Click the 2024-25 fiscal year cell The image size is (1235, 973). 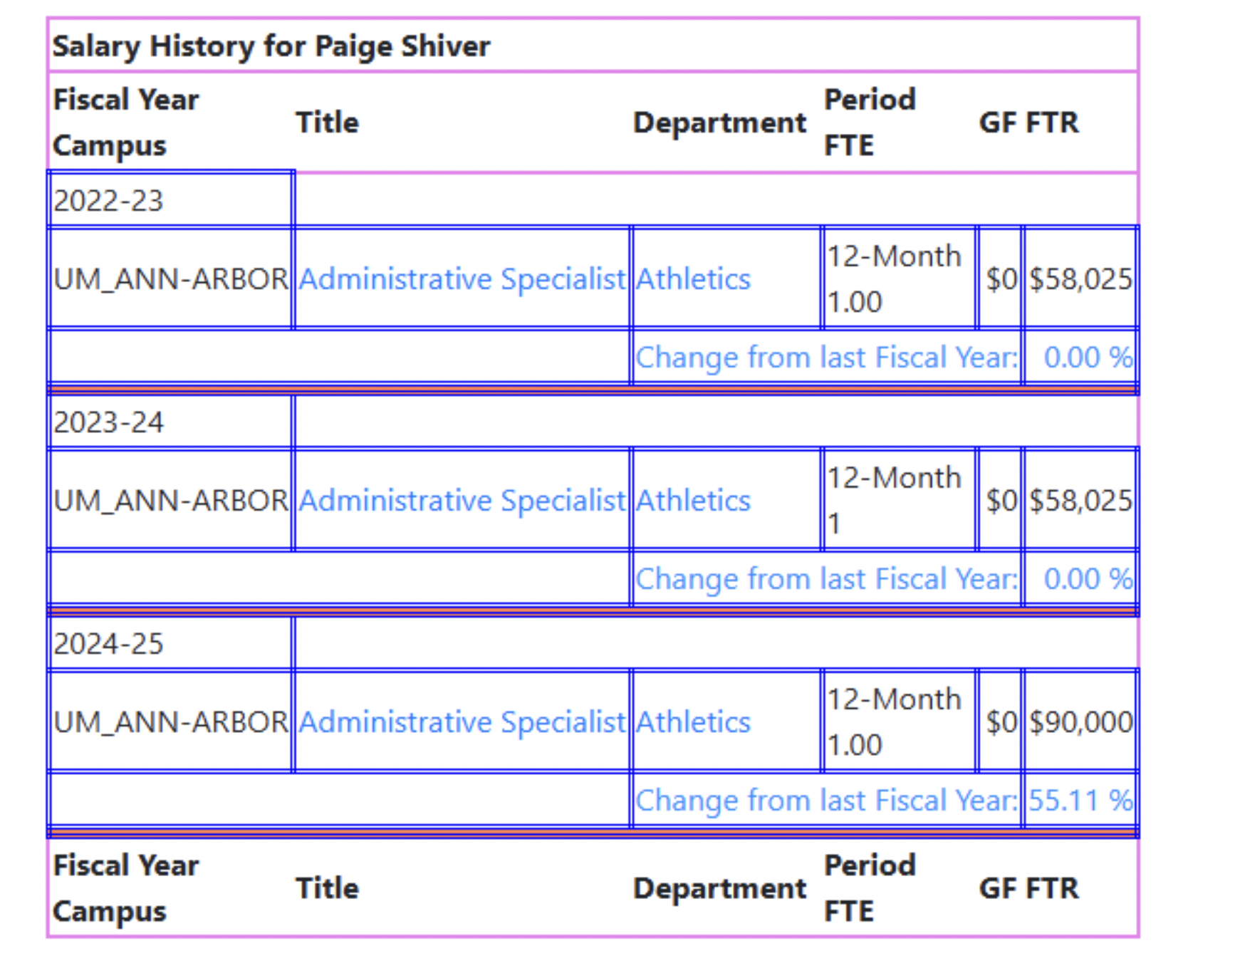[108, 644]
